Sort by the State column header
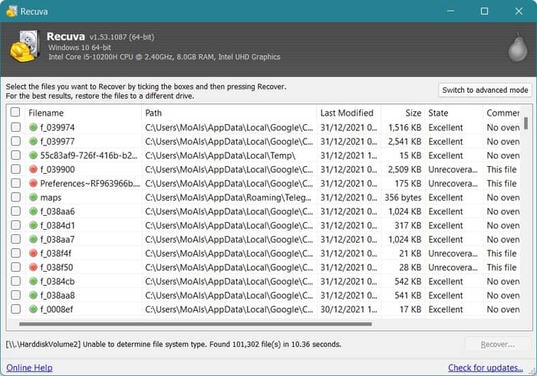The width and height of the screenshot is (537, 376). (x=454, y=113)
